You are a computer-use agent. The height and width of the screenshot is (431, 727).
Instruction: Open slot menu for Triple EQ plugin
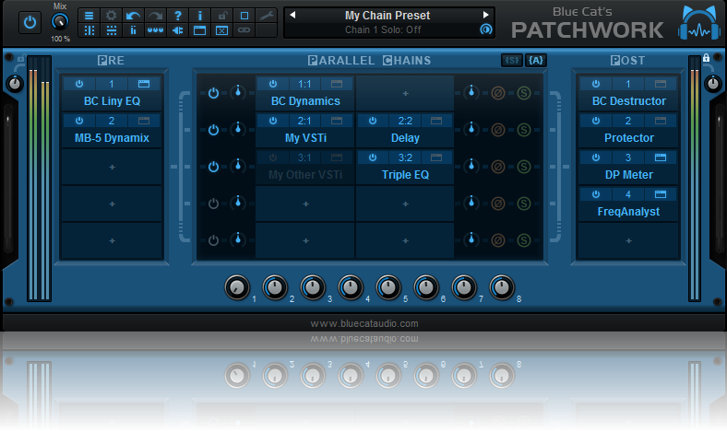(405, 157)
